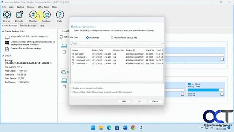Open Microsoft Store from taskbar
The image size is (234, 132).
[117, 128]
